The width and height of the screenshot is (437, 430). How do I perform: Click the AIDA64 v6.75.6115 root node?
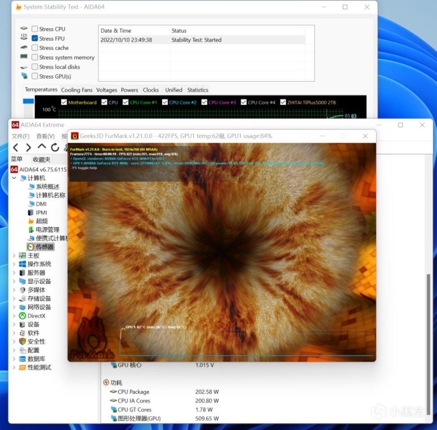click(x=39, y=170)
